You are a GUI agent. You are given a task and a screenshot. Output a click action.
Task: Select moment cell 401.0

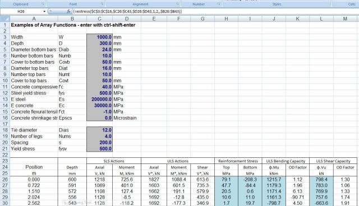pos(127,185)
